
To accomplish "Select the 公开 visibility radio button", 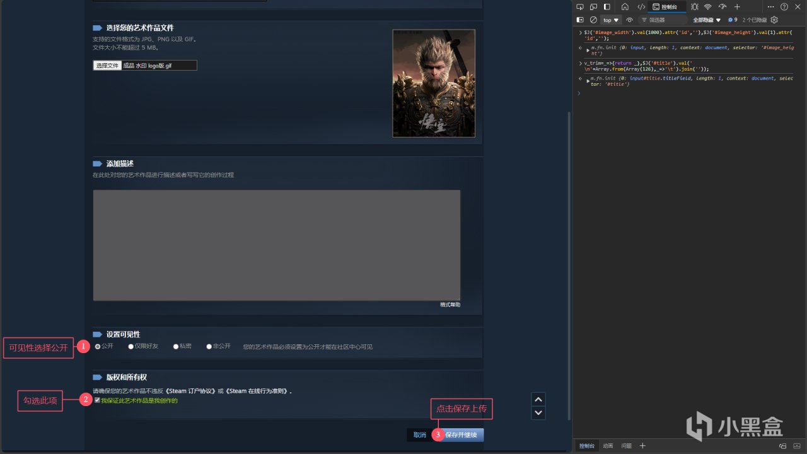I will 98,346.
